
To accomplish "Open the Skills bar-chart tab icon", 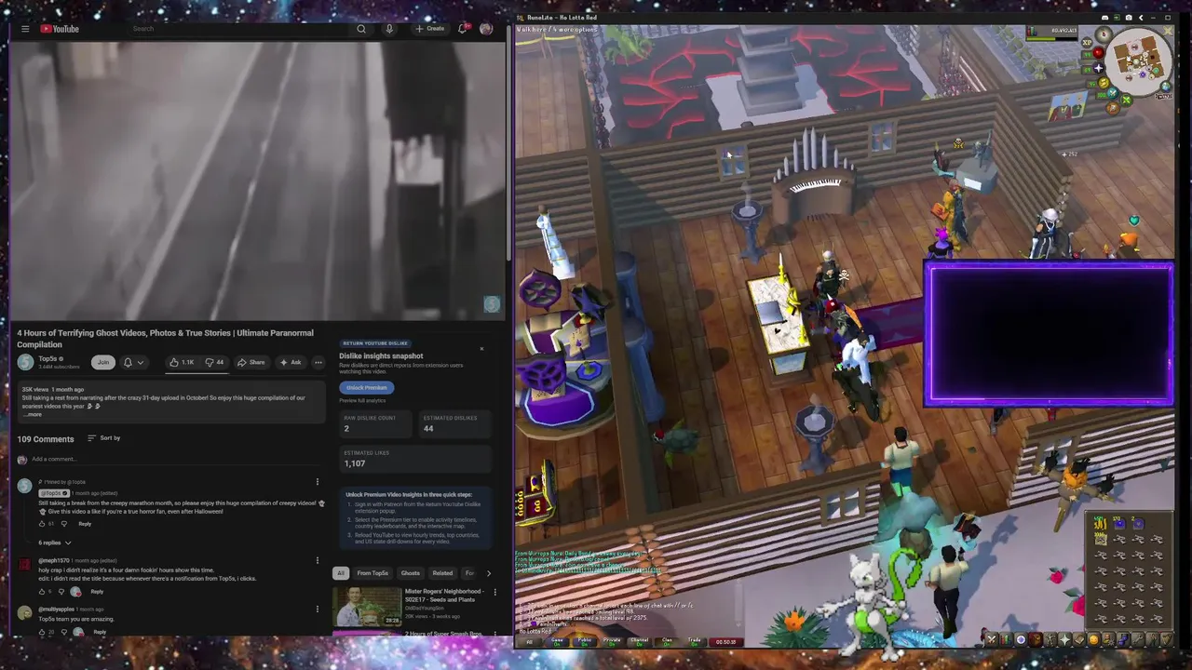I will click(x=1005, y=639).
